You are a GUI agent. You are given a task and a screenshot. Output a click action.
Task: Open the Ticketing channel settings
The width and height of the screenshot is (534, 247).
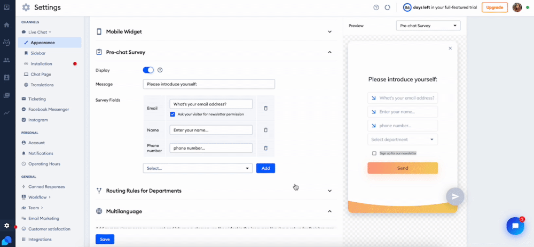click(37, 99)
